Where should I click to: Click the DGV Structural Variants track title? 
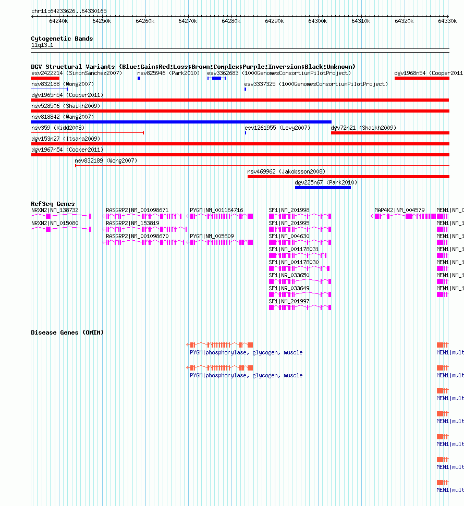point(193,67)
